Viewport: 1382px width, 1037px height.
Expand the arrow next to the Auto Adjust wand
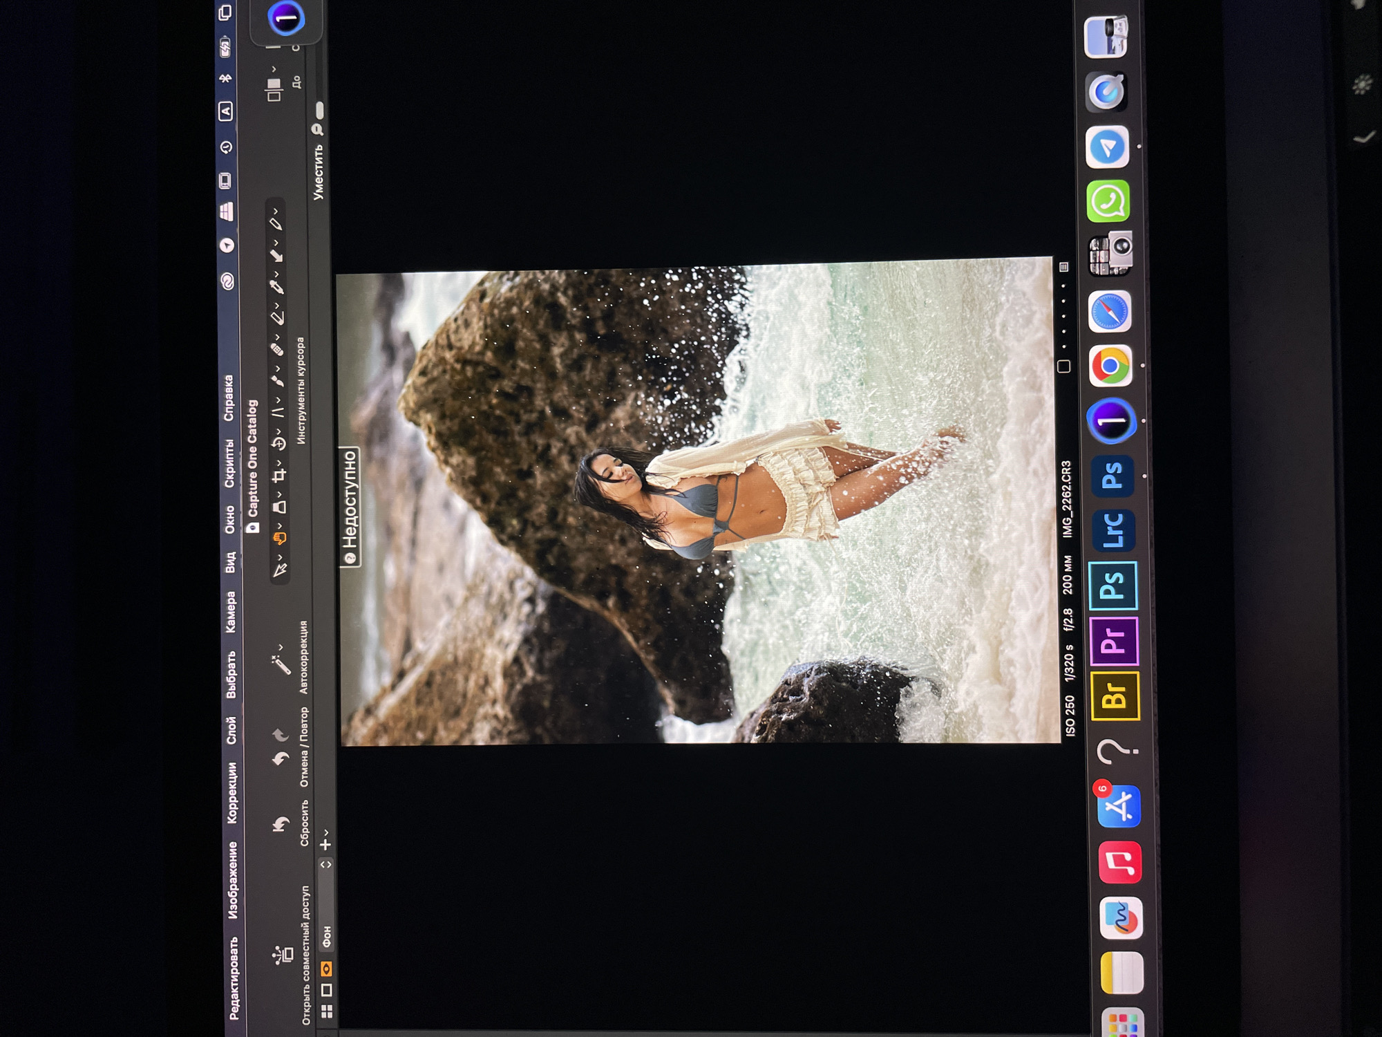click(280, 648)
